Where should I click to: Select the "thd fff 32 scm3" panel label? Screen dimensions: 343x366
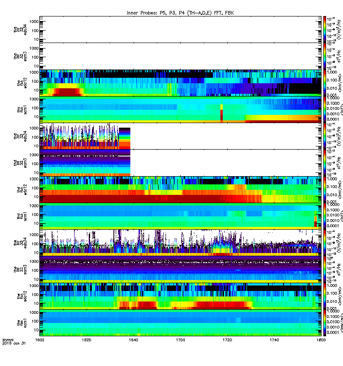[x=20, y=163]
